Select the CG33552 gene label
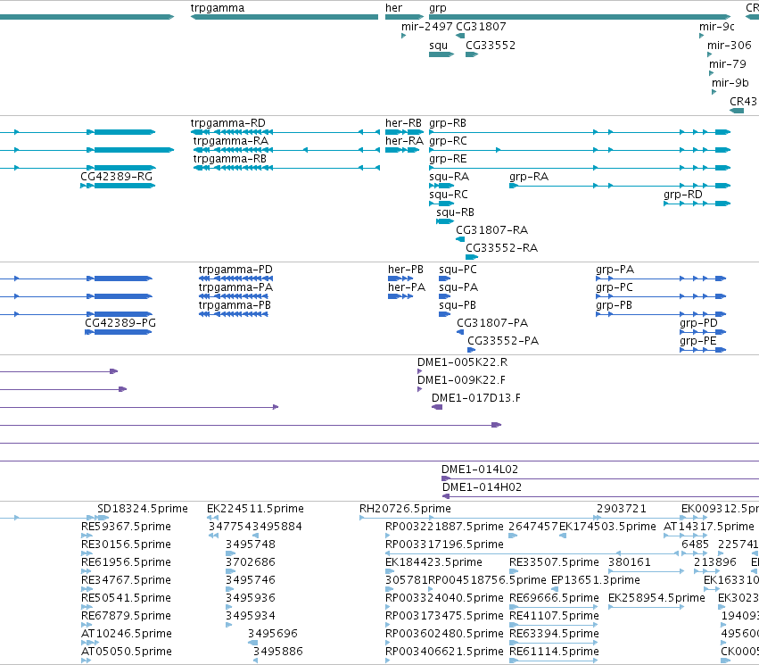Viewport: 759px width, 665px height. [491, 46]
